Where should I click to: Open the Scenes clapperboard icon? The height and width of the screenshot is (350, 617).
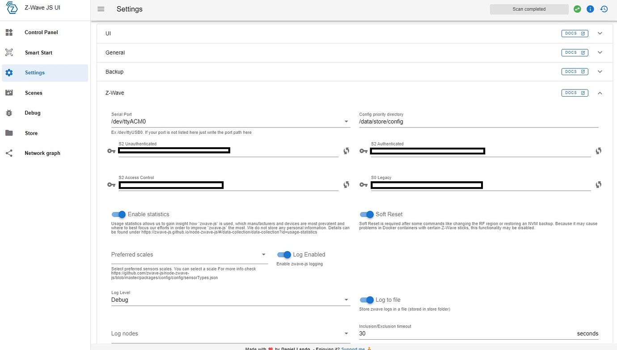[9, 93]
